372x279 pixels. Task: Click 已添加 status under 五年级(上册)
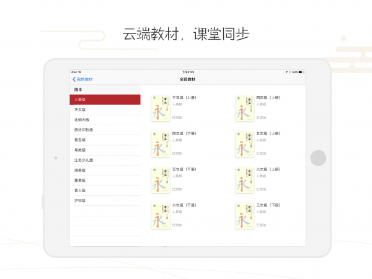click(261, 154)
